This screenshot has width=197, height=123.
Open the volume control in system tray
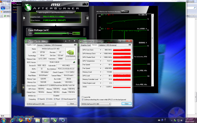[182, 120]
